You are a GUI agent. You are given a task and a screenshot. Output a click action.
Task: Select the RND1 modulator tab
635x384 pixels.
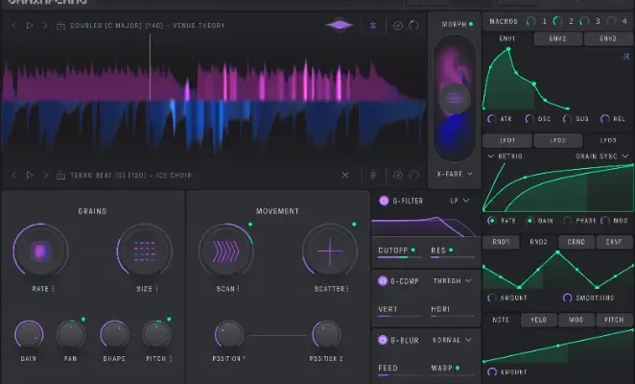pos(501,242)
